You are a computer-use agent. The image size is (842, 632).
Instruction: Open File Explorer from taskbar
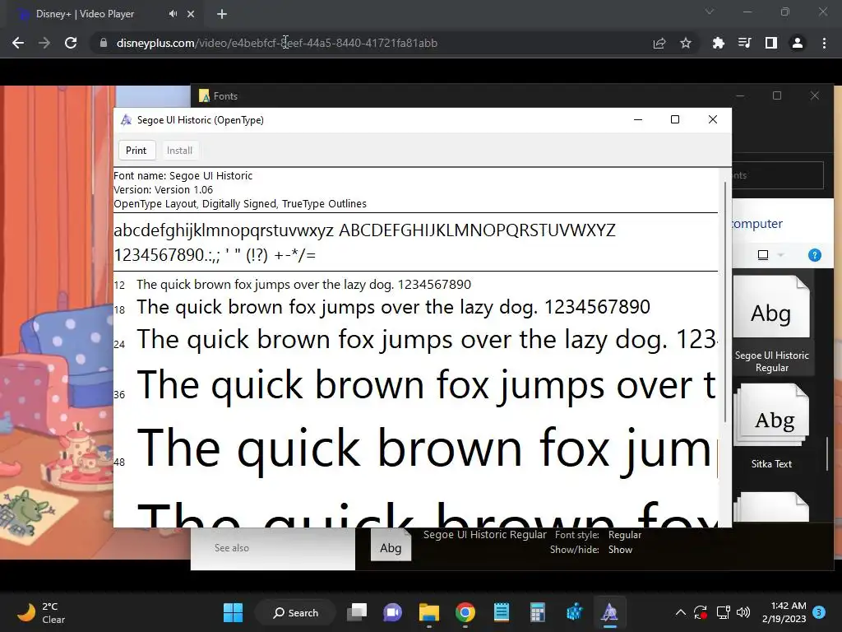429,612
